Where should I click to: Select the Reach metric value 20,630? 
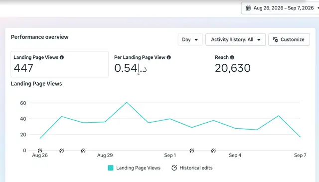[233, 68]
